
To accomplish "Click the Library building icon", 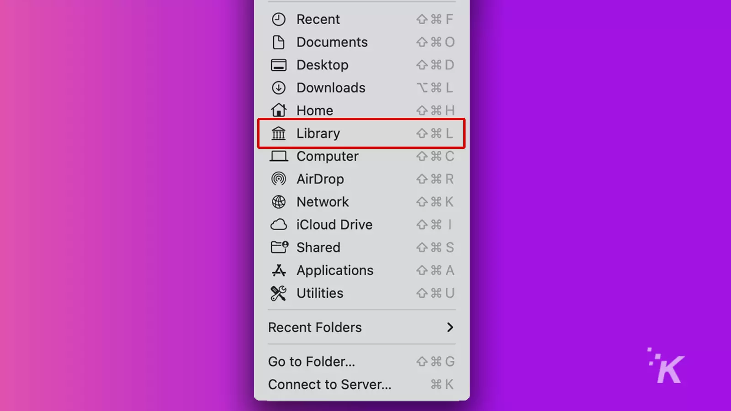I will click(x=278, y=133).
